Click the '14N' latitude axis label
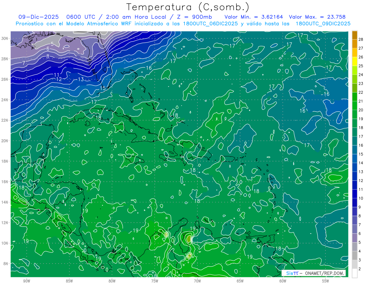 click(5, 202)
